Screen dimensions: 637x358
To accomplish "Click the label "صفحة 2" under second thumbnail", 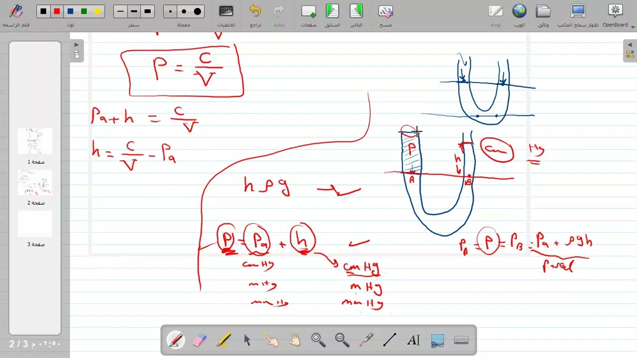I will pyautogui.click(x=36, y=203).
